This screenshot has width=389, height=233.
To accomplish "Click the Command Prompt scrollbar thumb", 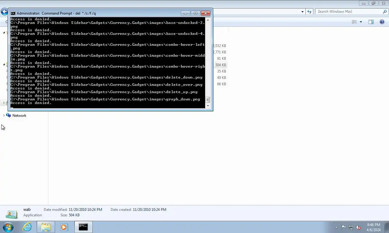I will (x=208, y=100).
